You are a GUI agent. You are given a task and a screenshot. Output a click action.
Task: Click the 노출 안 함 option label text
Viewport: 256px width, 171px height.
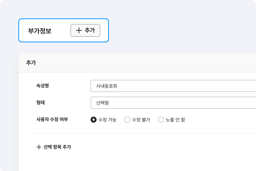tap(175, 120)
